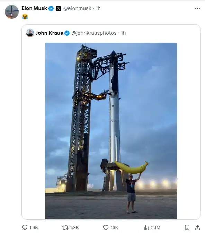
Task: Click John Kraus's verified checkmark badge
Action: point(67,33)
